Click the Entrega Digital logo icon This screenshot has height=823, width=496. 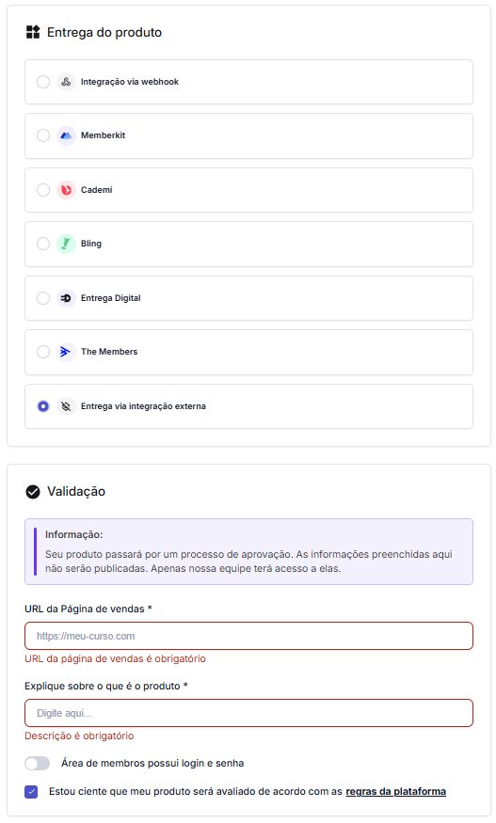pos(66,298)
